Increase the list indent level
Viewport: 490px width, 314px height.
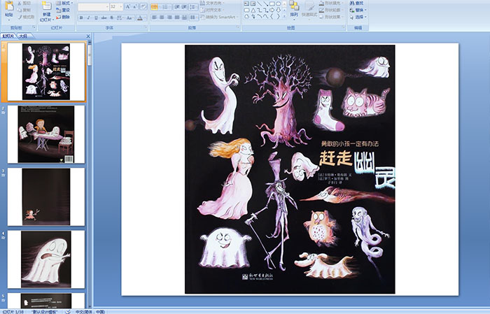(x=184, y=6)
